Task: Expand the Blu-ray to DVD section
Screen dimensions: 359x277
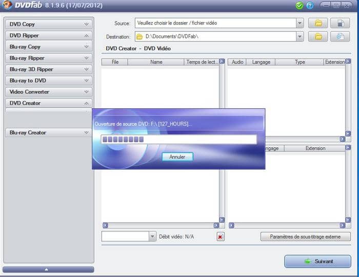Action: point(49,81)
